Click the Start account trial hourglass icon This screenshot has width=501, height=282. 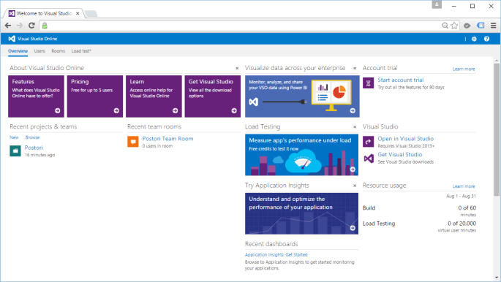click(368, 83)
